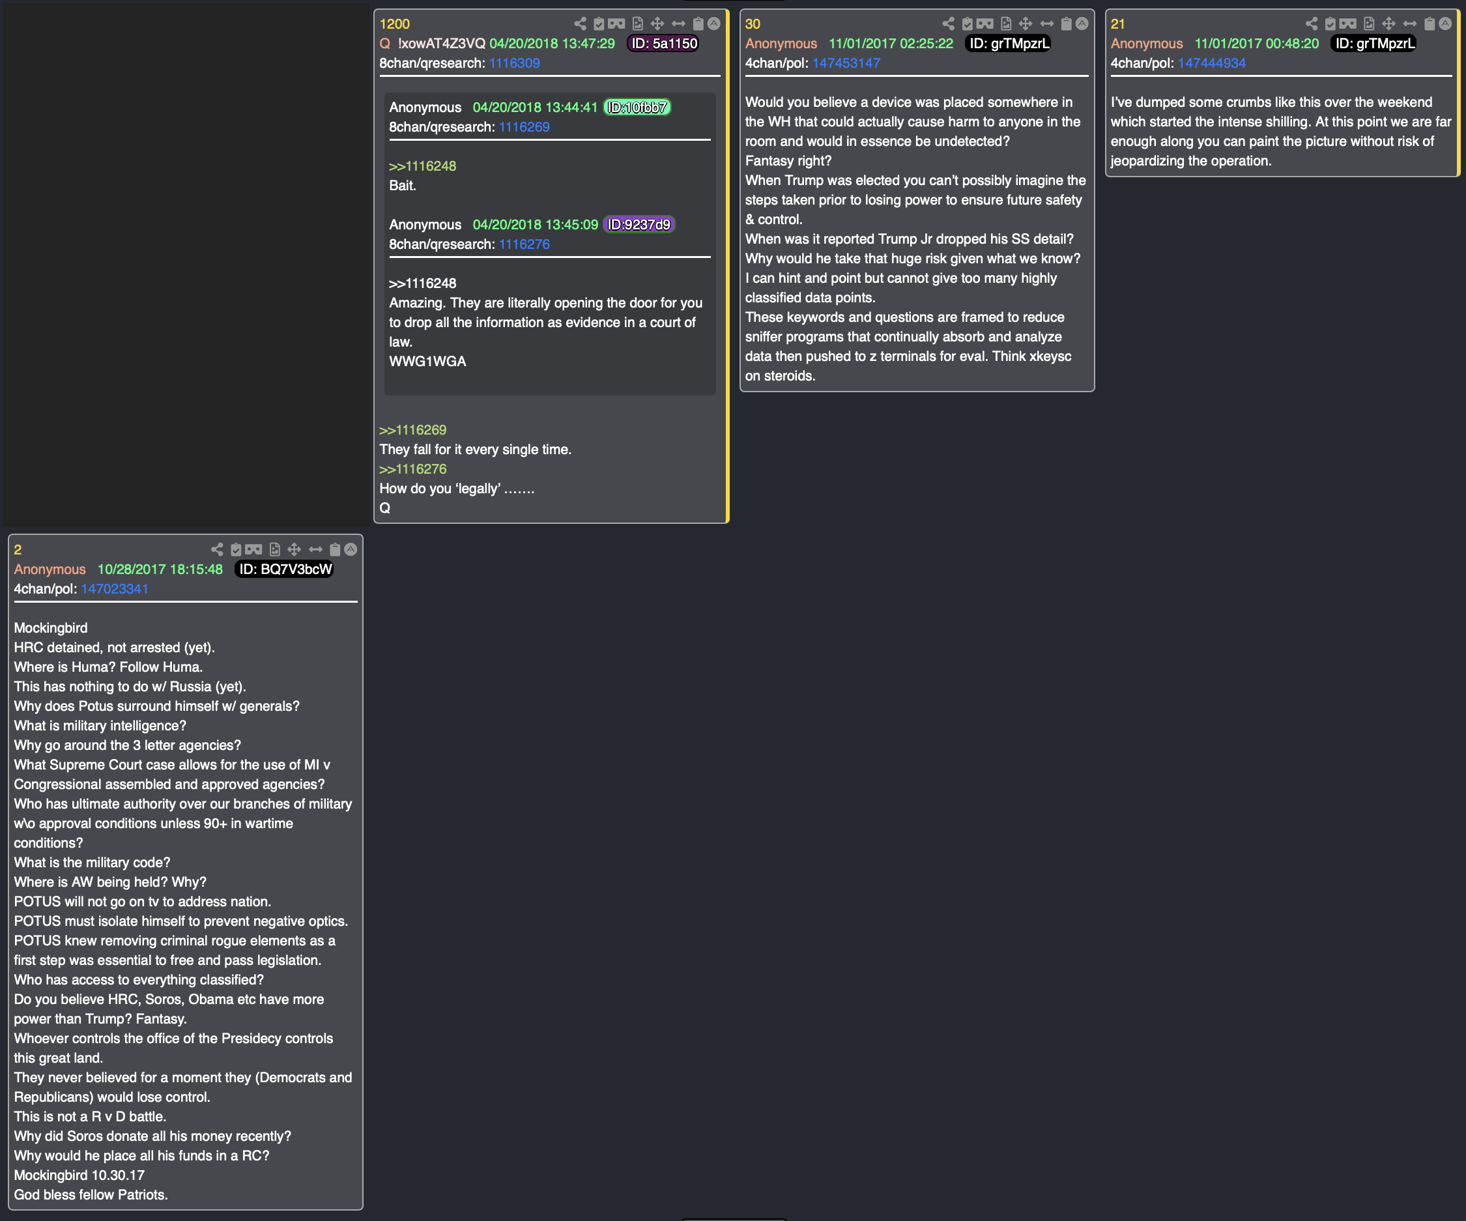The image size is (1466, 1221).
Task: Click clipboard-check icon on post 30
Action: click(x=967, y=23)
